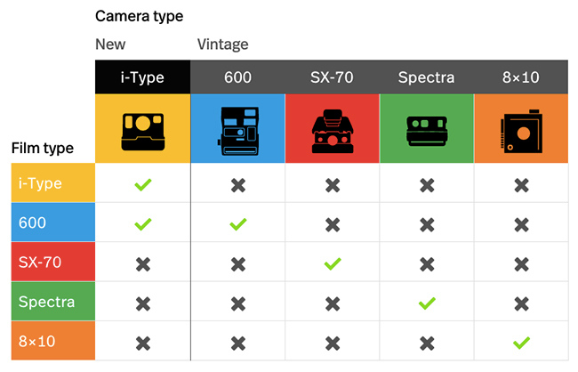578x372 pixels.
Task: Click the Vintage camera group label
Action: click(223, 44)
